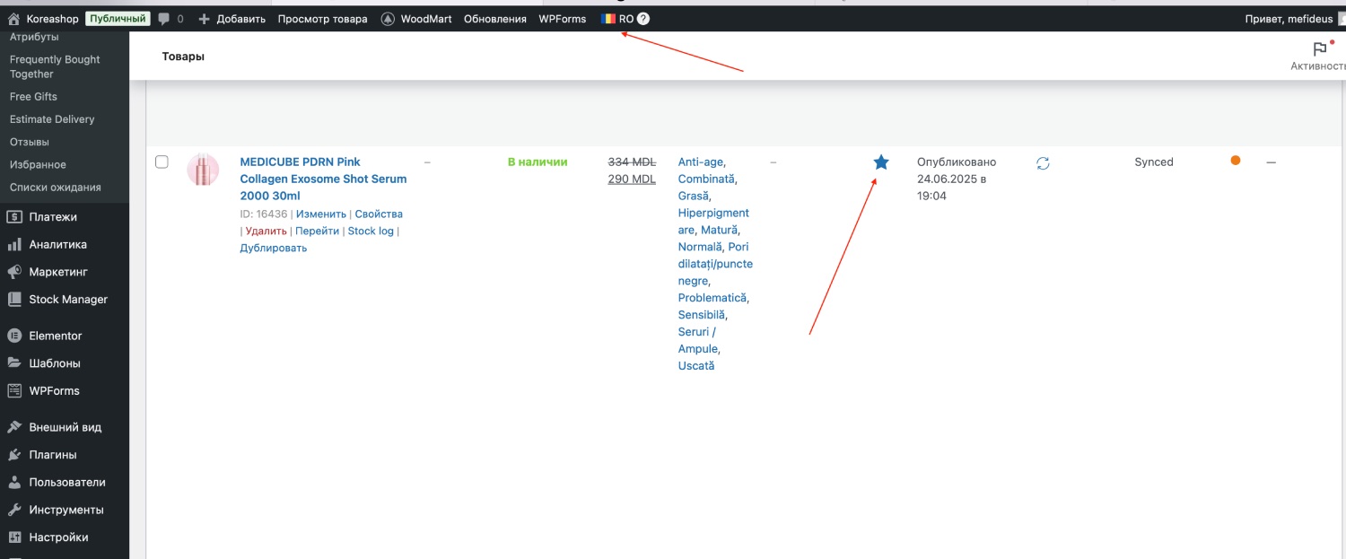Click the Synced status text
Image resolution: width=1346 pixels, height=559 pixels.
tap(1154, 162)
